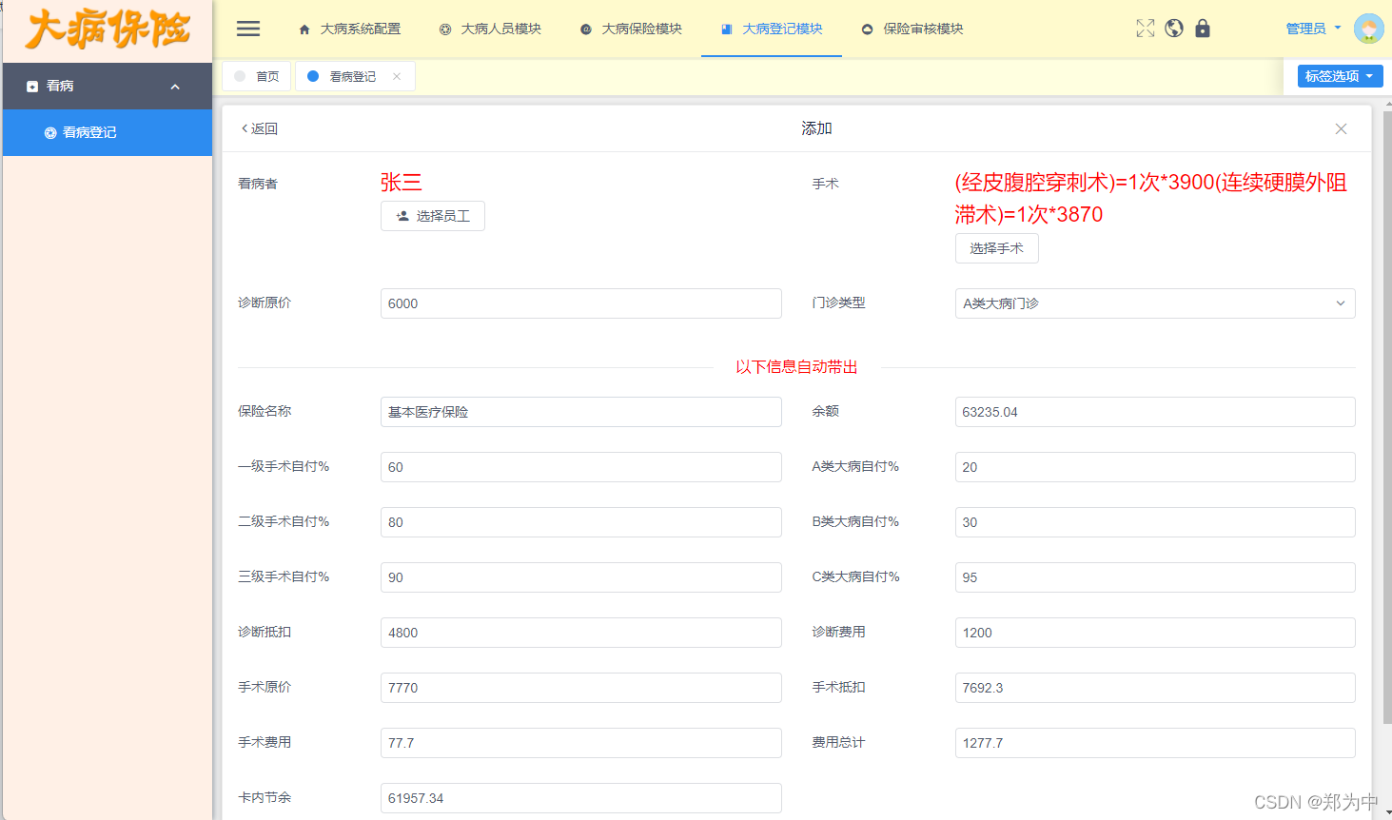Switch to the 大病人员模块 tab
This screenshot has width=1392, height=820.
tap(503, 29)
